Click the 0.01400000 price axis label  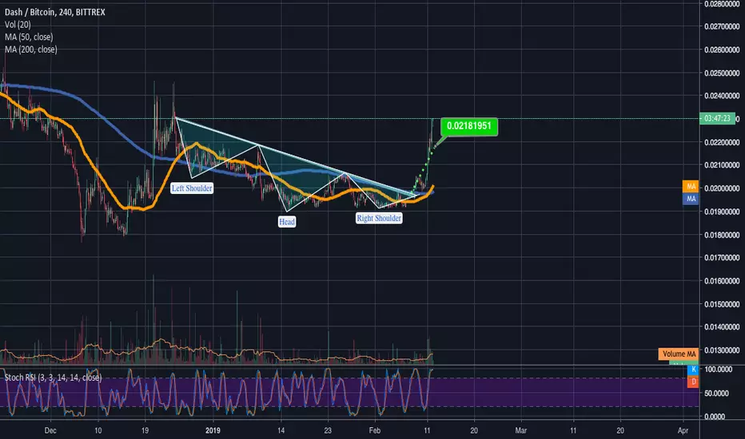click(722, 327)
